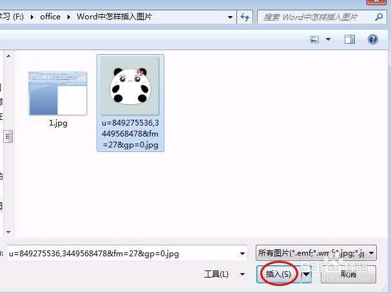Click the search magnifier icon
391x293 pixels.
(379, 17)
